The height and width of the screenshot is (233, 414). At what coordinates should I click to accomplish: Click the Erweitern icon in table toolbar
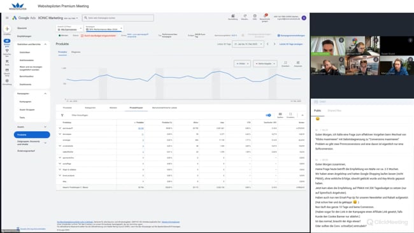[290, 114]
